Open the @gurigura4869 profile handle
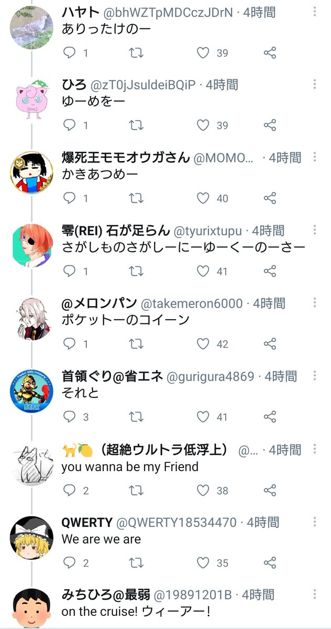This screenshot has width=331, height=629. coord(210,376)
